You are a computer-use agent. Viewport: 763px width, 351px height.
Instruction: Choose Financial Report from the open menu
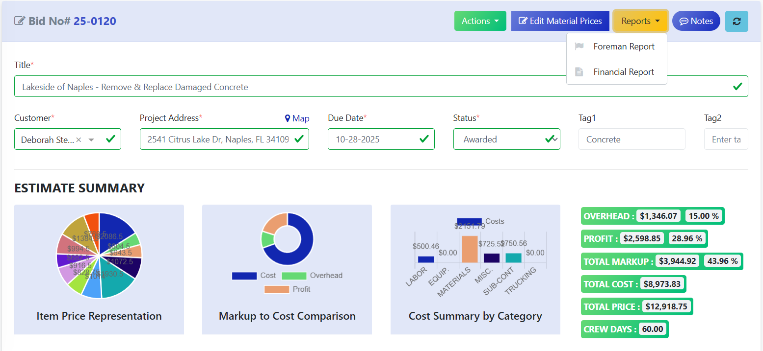624,71
